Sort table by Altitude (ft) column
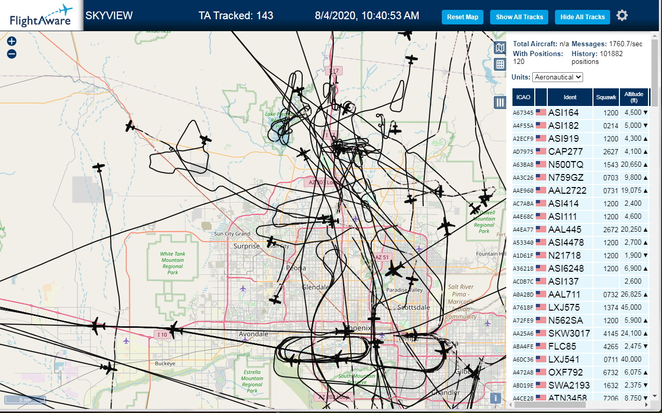Screen dimensions: 662x413 634,97
